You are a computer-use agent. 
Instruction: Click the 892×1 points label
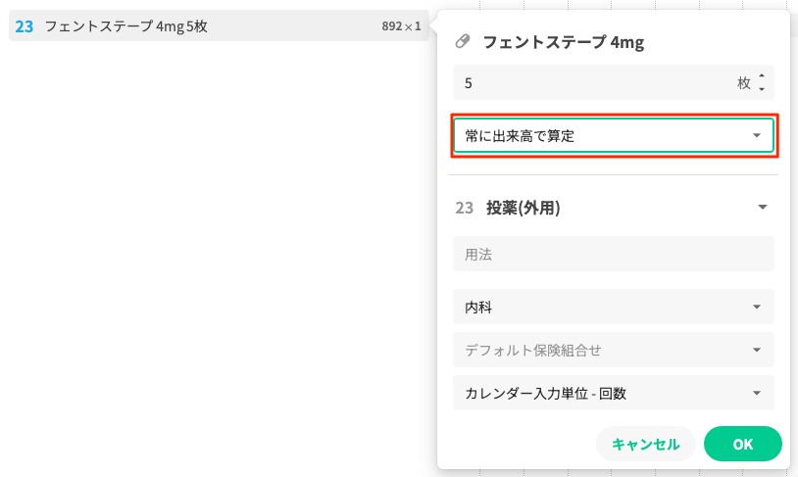401,26
